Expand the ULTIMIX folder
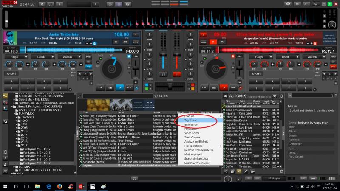 [x=14, y=167]
